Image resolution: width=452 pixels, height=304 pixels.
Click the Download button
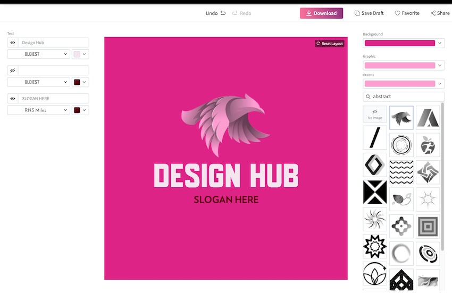[321, 13]
